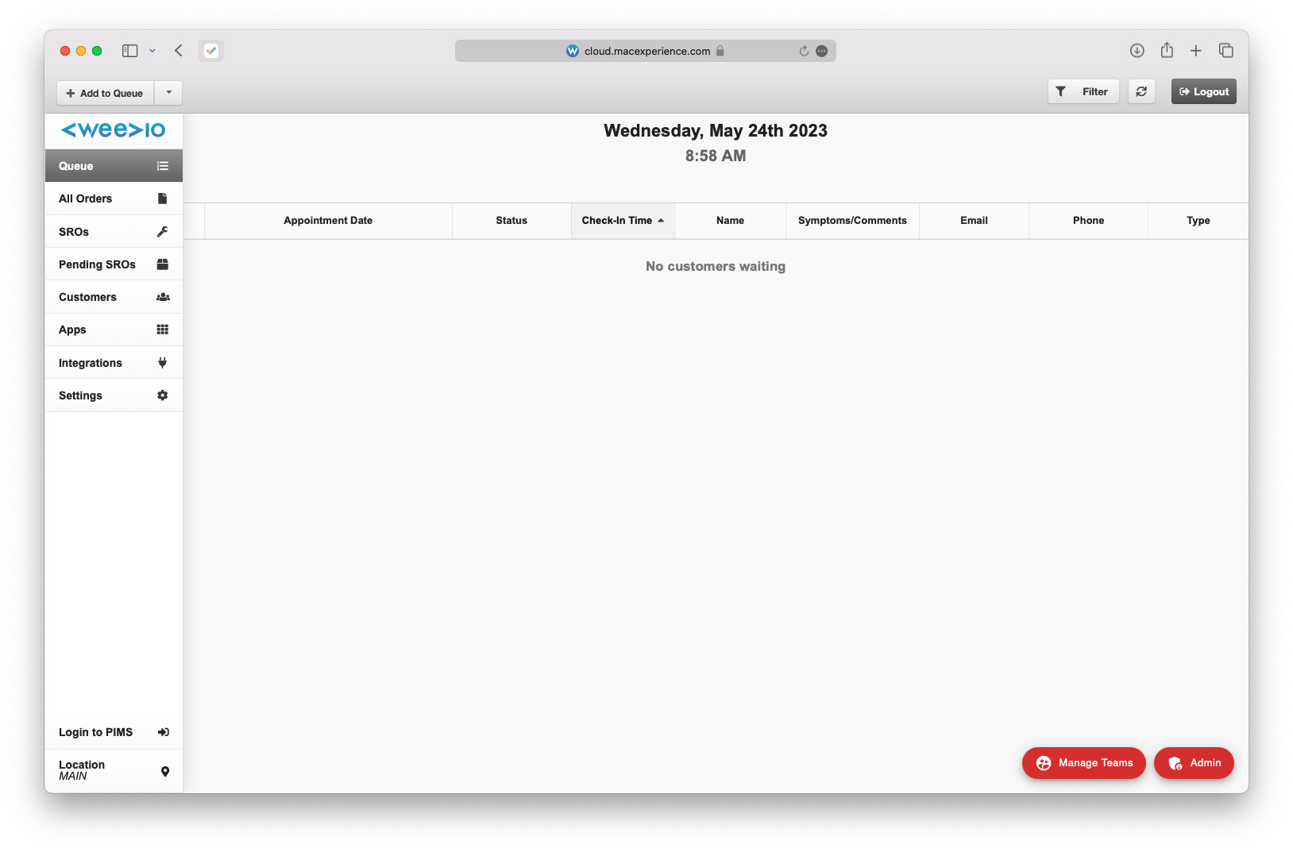The height and width of the screenshot is (852, 1293).
Task: Click the Filter button
Action: coord(1083,92)
